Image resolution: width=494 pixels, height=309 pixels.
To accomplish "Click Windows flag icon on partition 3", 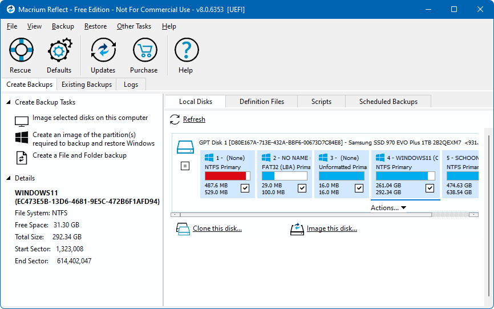I will pos(323,158).
